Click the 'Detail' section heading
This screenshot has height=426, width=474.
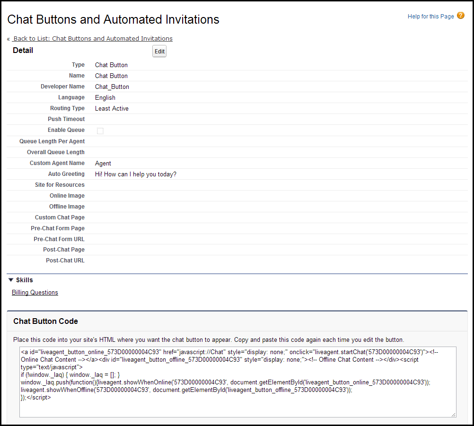[x=23, y=51]
